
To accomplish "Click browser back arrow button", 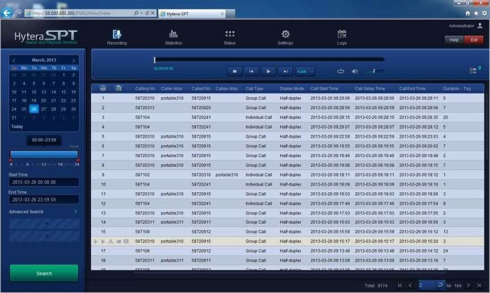I will click(7, 13).
